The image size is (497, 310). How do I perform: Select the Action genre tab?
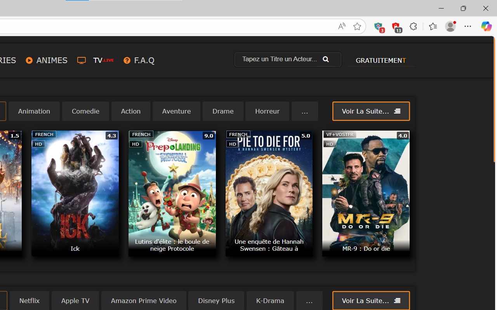tap(131, 111)
